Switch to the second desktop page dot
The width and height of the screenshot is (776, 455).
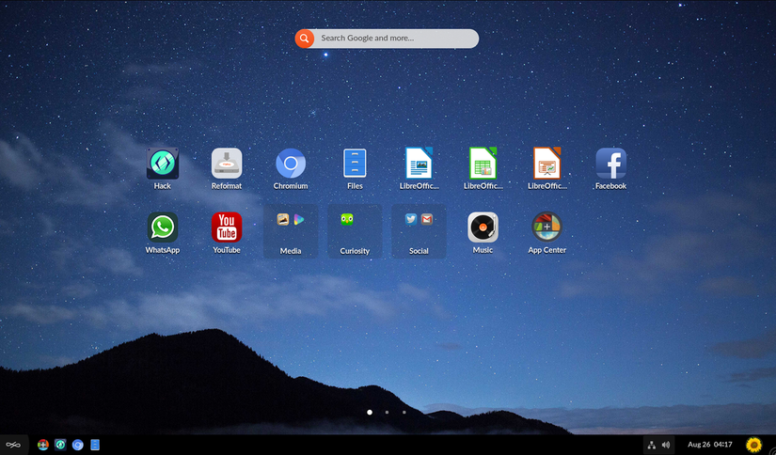pos(387,412)
